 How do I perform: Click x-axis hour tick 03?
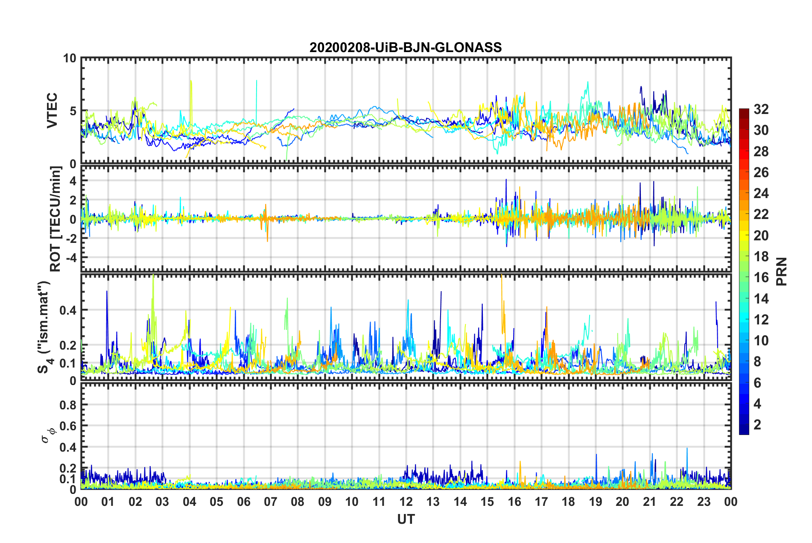click(x=162, y=502)
